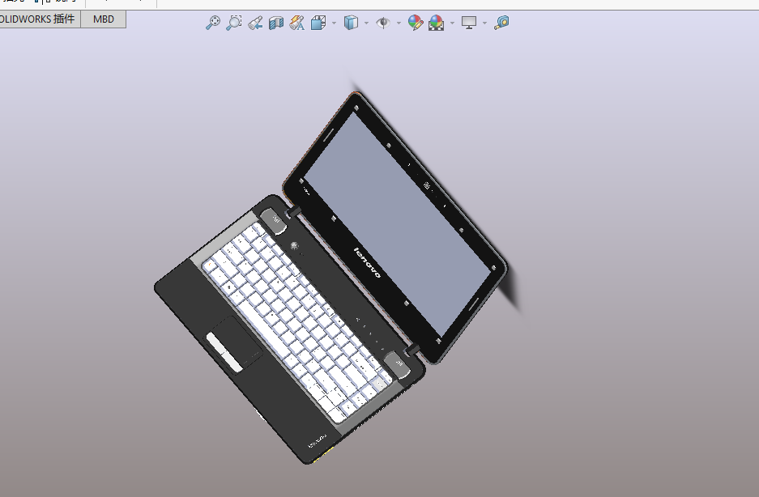Image resolution: width=759 pixels, height=497 pixels.
Task: Select the lenovo logo on the bezel
Action: [x=367, y=263]
